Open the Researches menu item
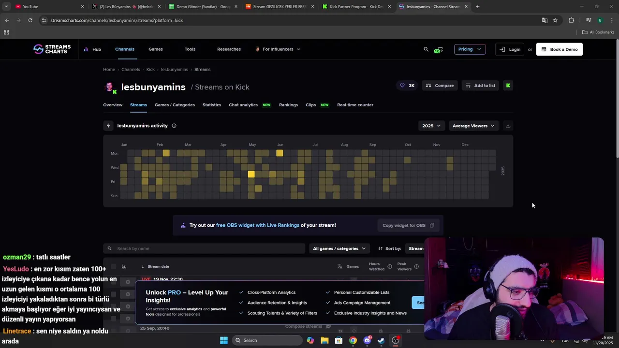Screen dimensions: 619x348 [229, 49]
